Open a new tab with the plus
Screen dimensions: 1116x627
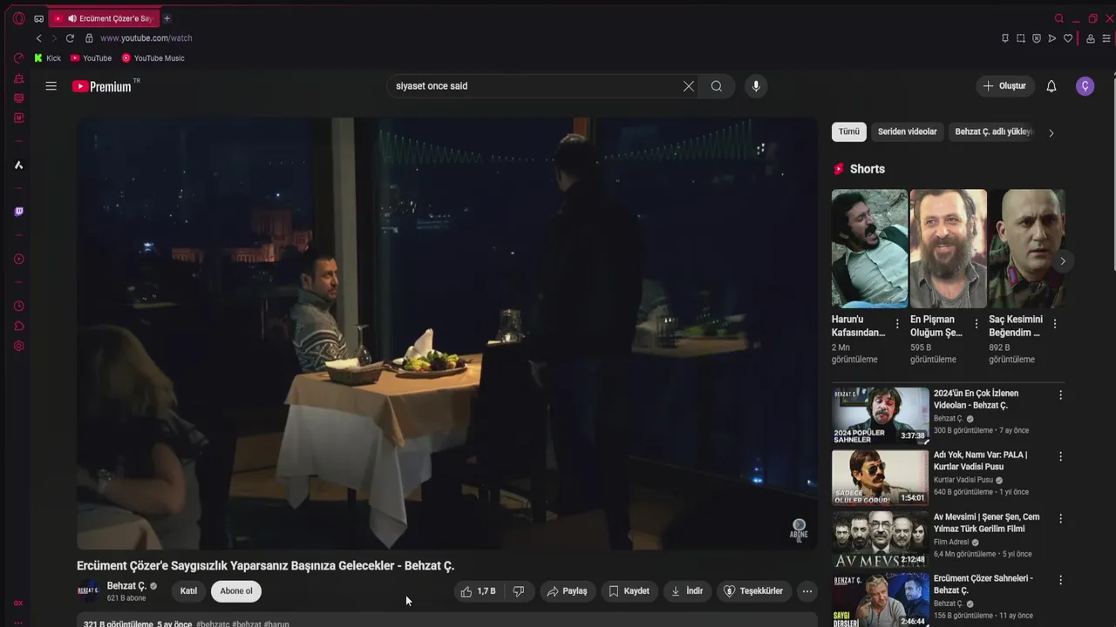(167, 18)
